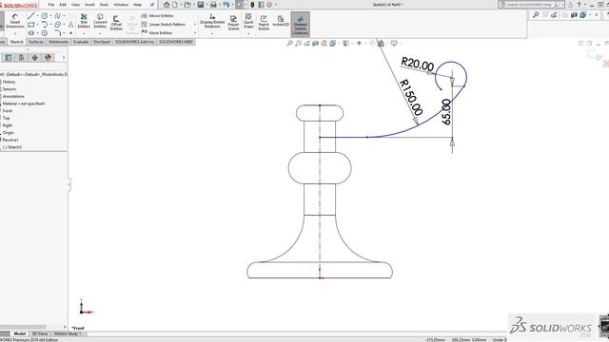Expand the manager tabs chevron arrow
Image resolution: width=609 pixels, height=342 pixels.
click(x=64, y=58)
